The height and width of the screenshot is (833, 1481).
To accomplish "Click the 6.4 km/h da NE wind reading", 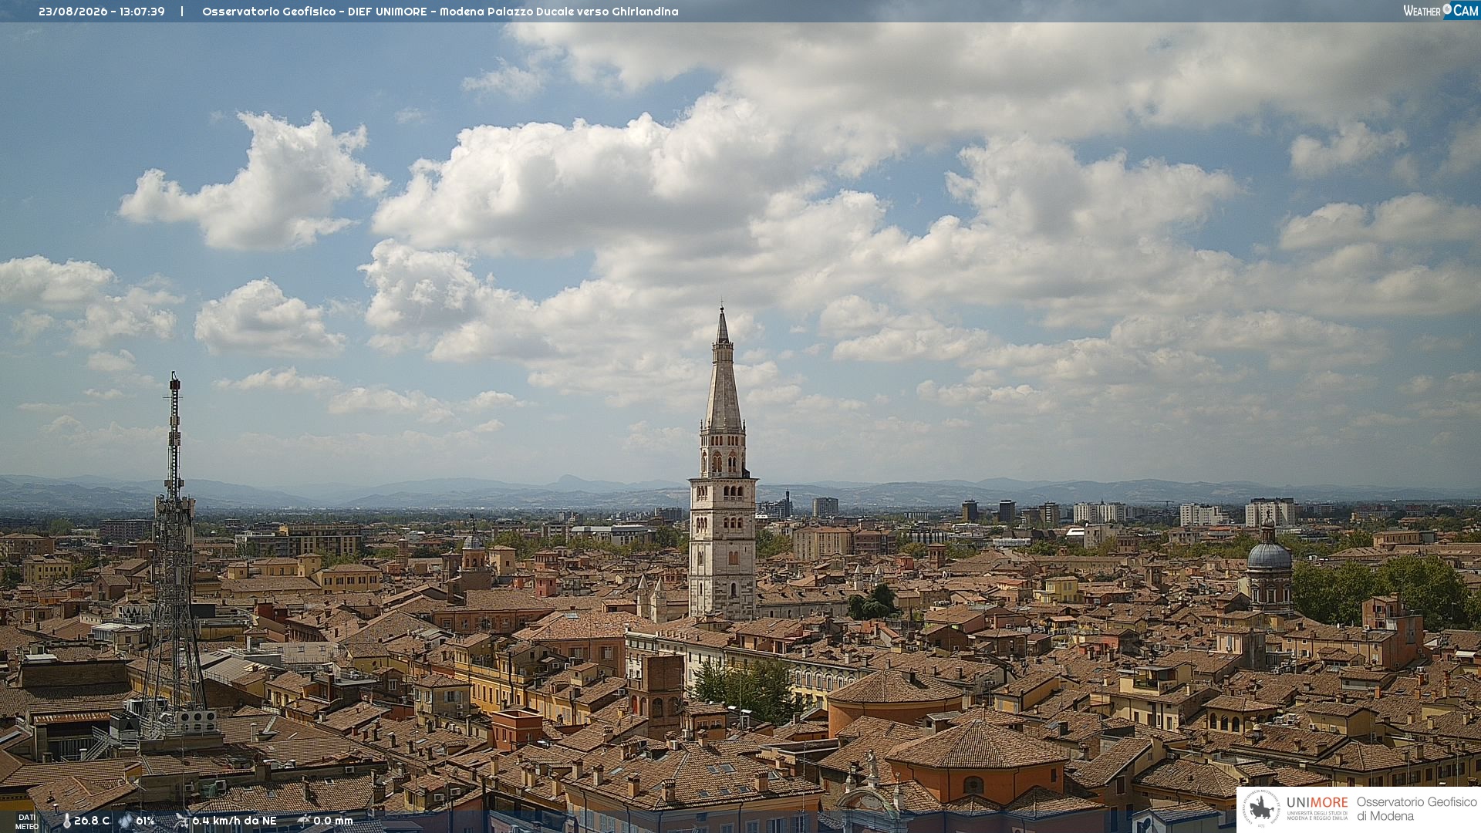I will tap(234, 821).
